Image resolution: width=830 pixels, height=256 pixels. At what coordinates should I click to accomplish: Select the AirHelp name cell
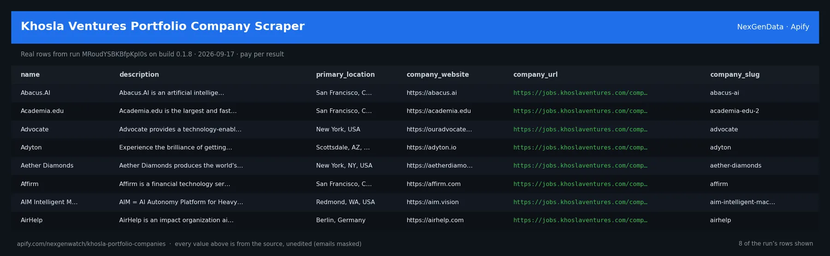coord(31,220)
